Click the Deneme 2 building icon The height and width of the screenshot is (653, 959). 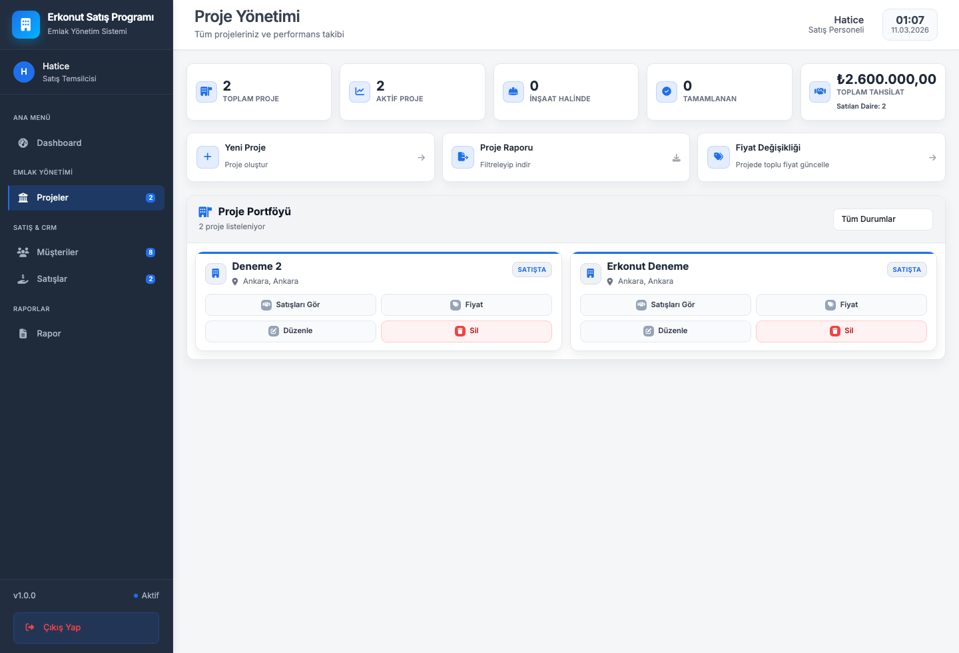point(215,273)
